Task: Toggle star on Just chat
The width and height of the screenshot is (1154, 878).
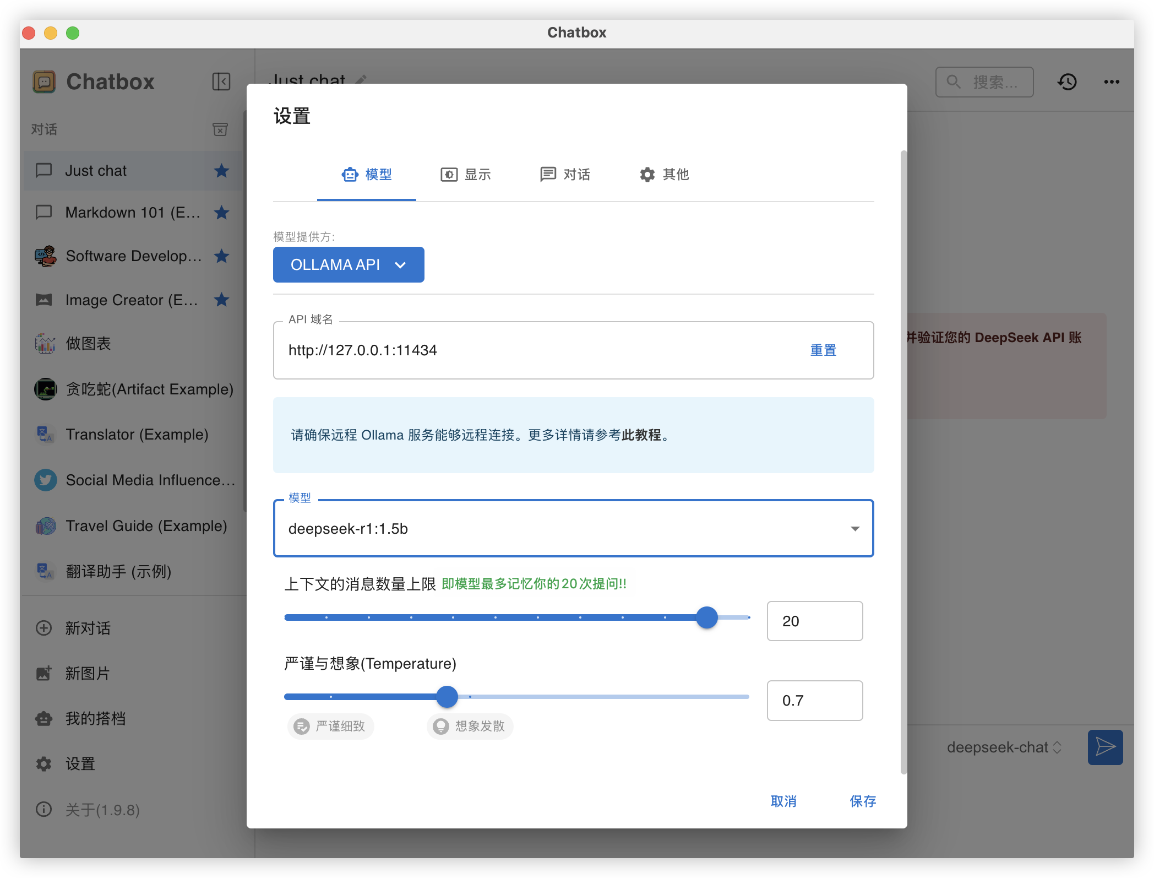Action: coord(221,171)
